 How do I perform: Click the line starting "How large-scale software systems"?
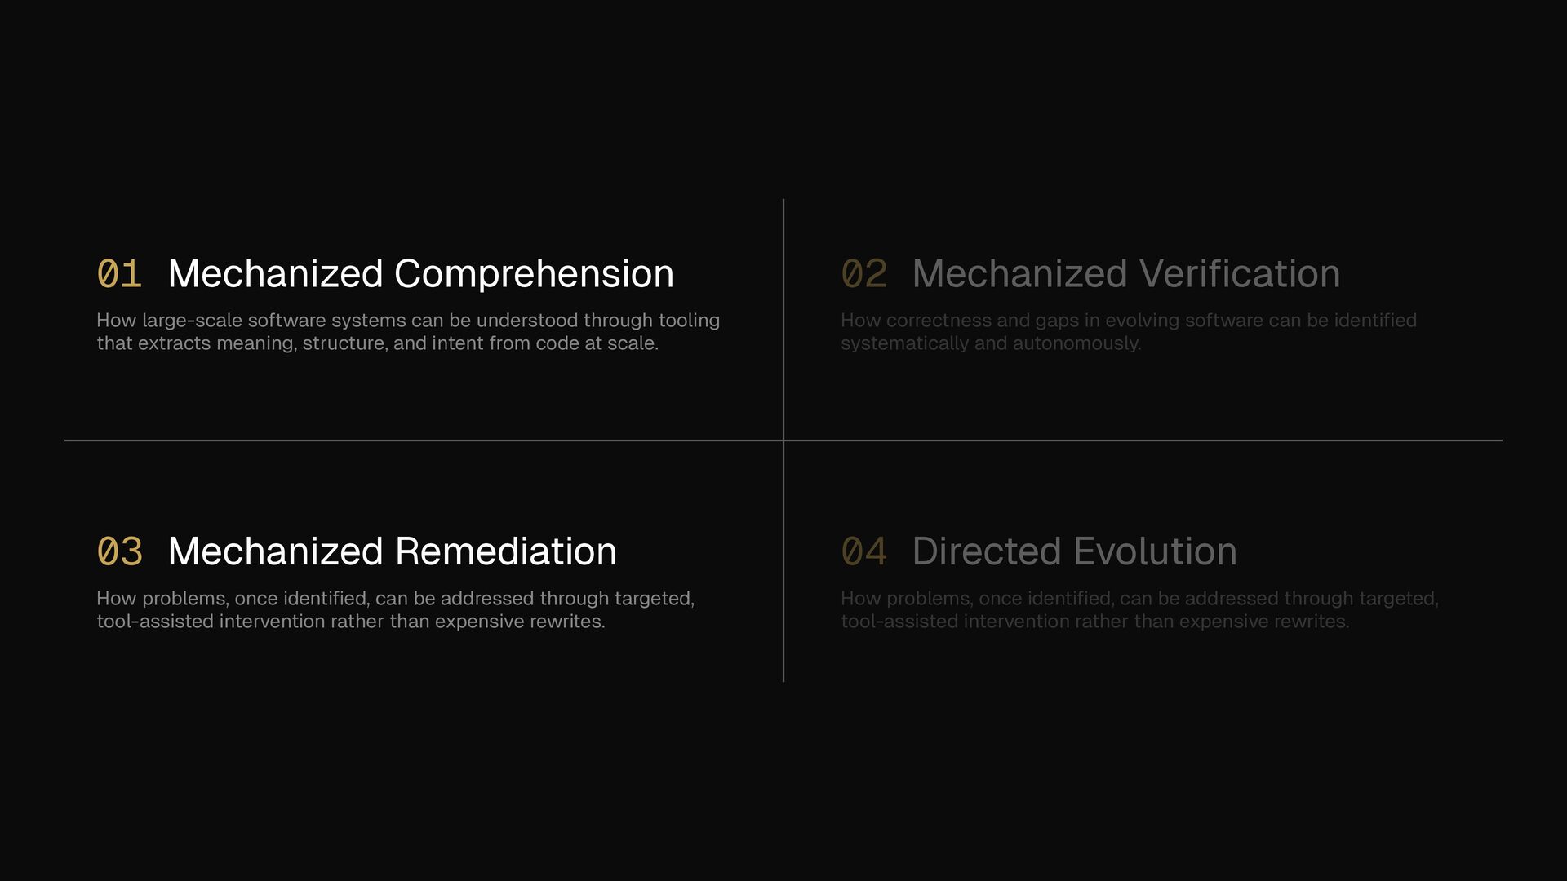[408, 321]
